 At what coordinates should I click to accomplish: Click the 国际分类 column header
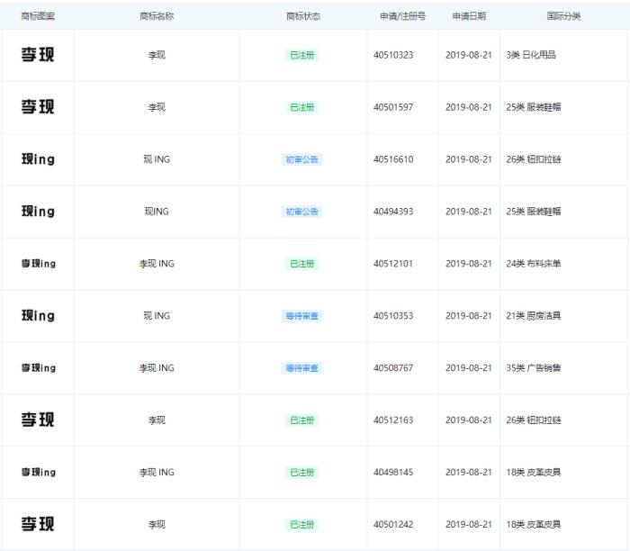pos(563,16)
